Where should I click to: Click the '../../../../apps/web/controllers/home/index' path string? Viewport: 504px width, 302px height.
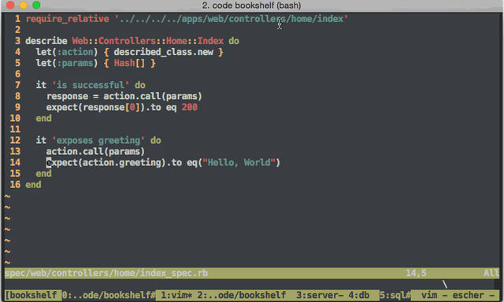click(x=231, y=19)
